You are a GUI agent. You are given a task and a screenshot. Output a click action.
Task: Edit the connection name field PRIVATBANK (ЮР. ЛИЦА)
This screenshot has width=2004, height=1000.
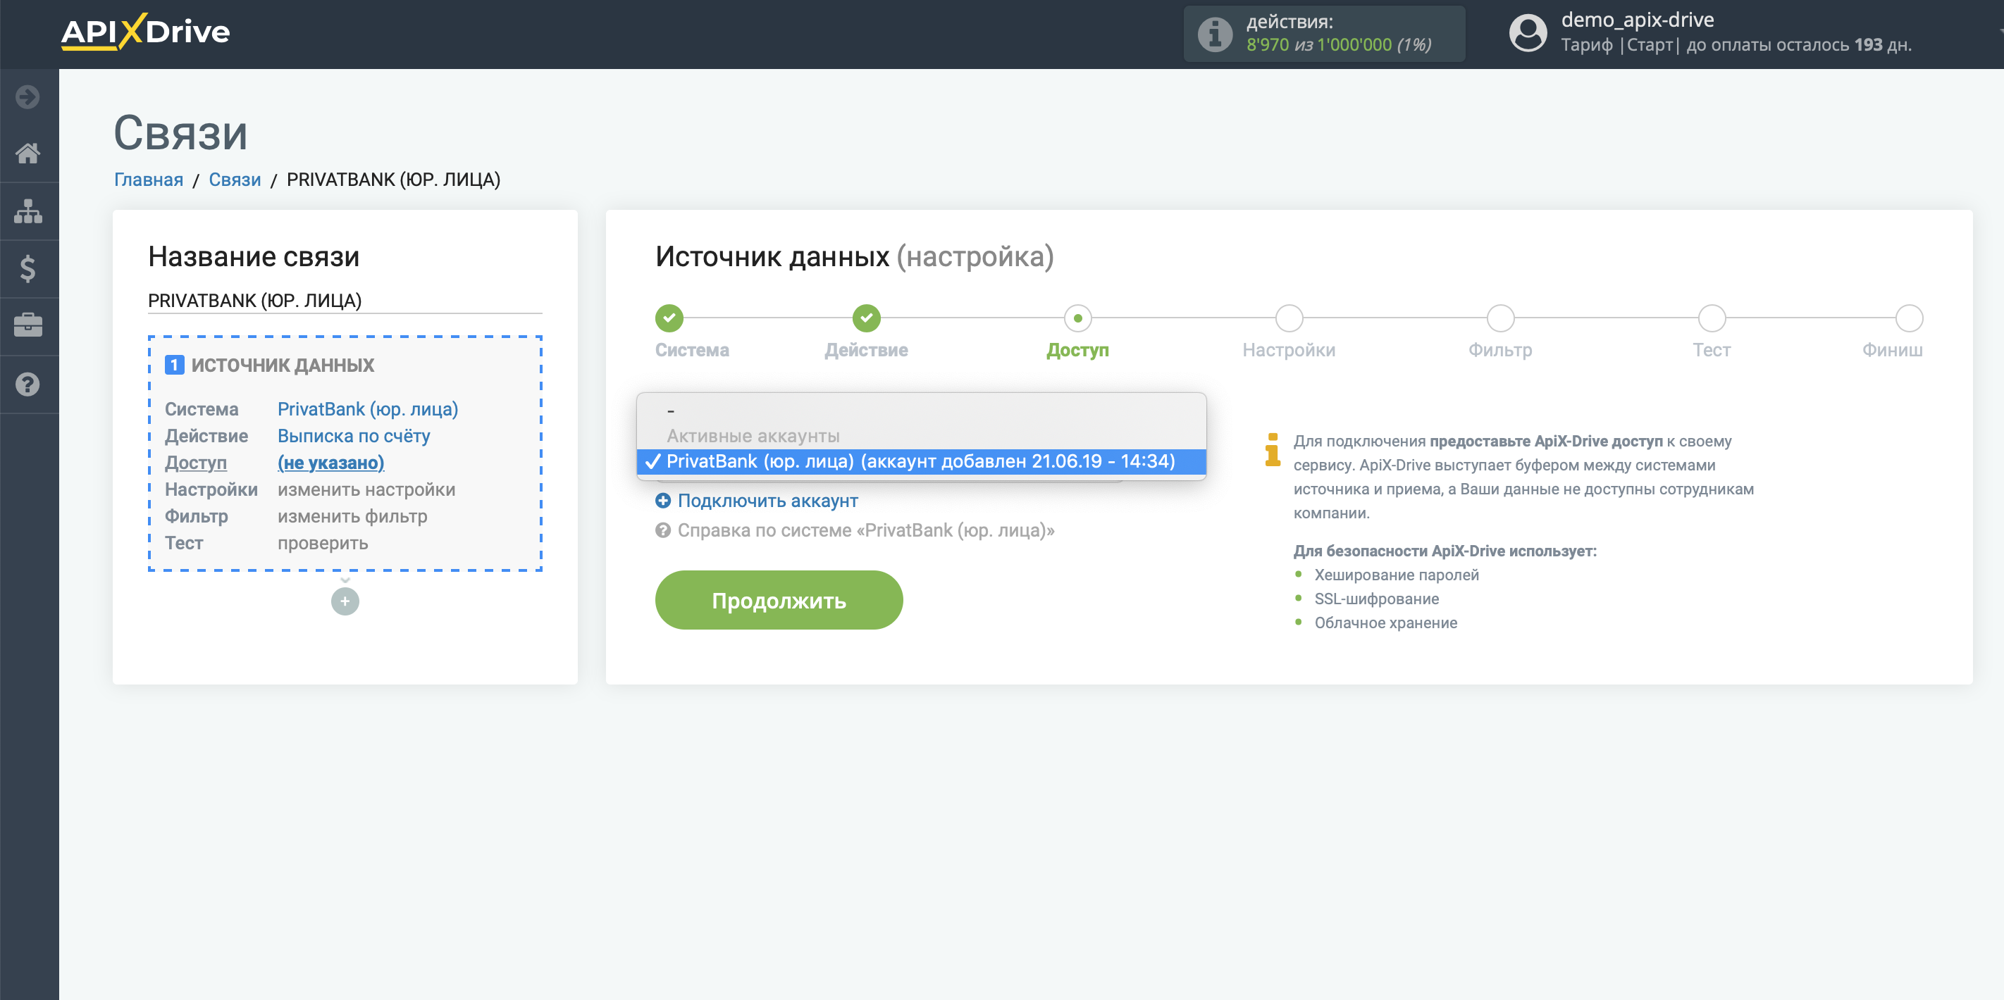[x=345, y=300]
